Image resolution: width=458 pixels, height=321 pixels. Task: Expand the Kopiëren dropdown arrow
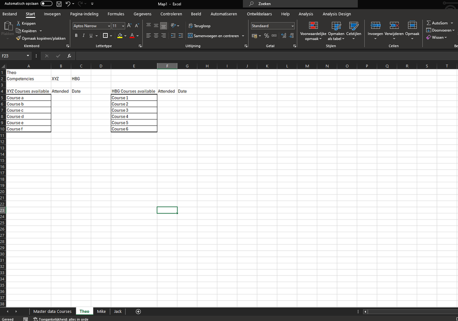pyautogui.click(x=41, y=31)
